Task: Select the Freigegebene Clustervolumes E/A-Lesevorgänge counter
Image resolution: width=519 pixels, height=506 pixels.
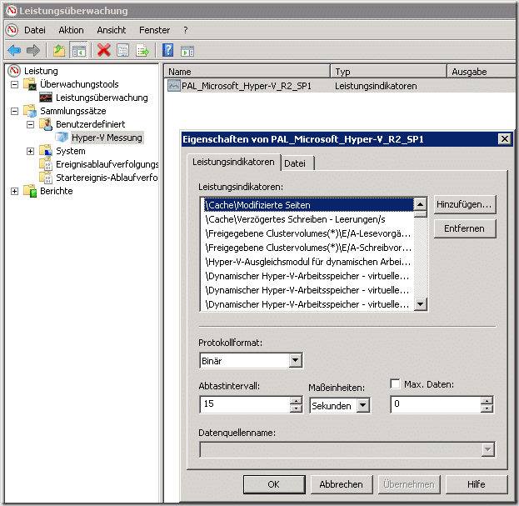Action: click(x=308, y=233)
